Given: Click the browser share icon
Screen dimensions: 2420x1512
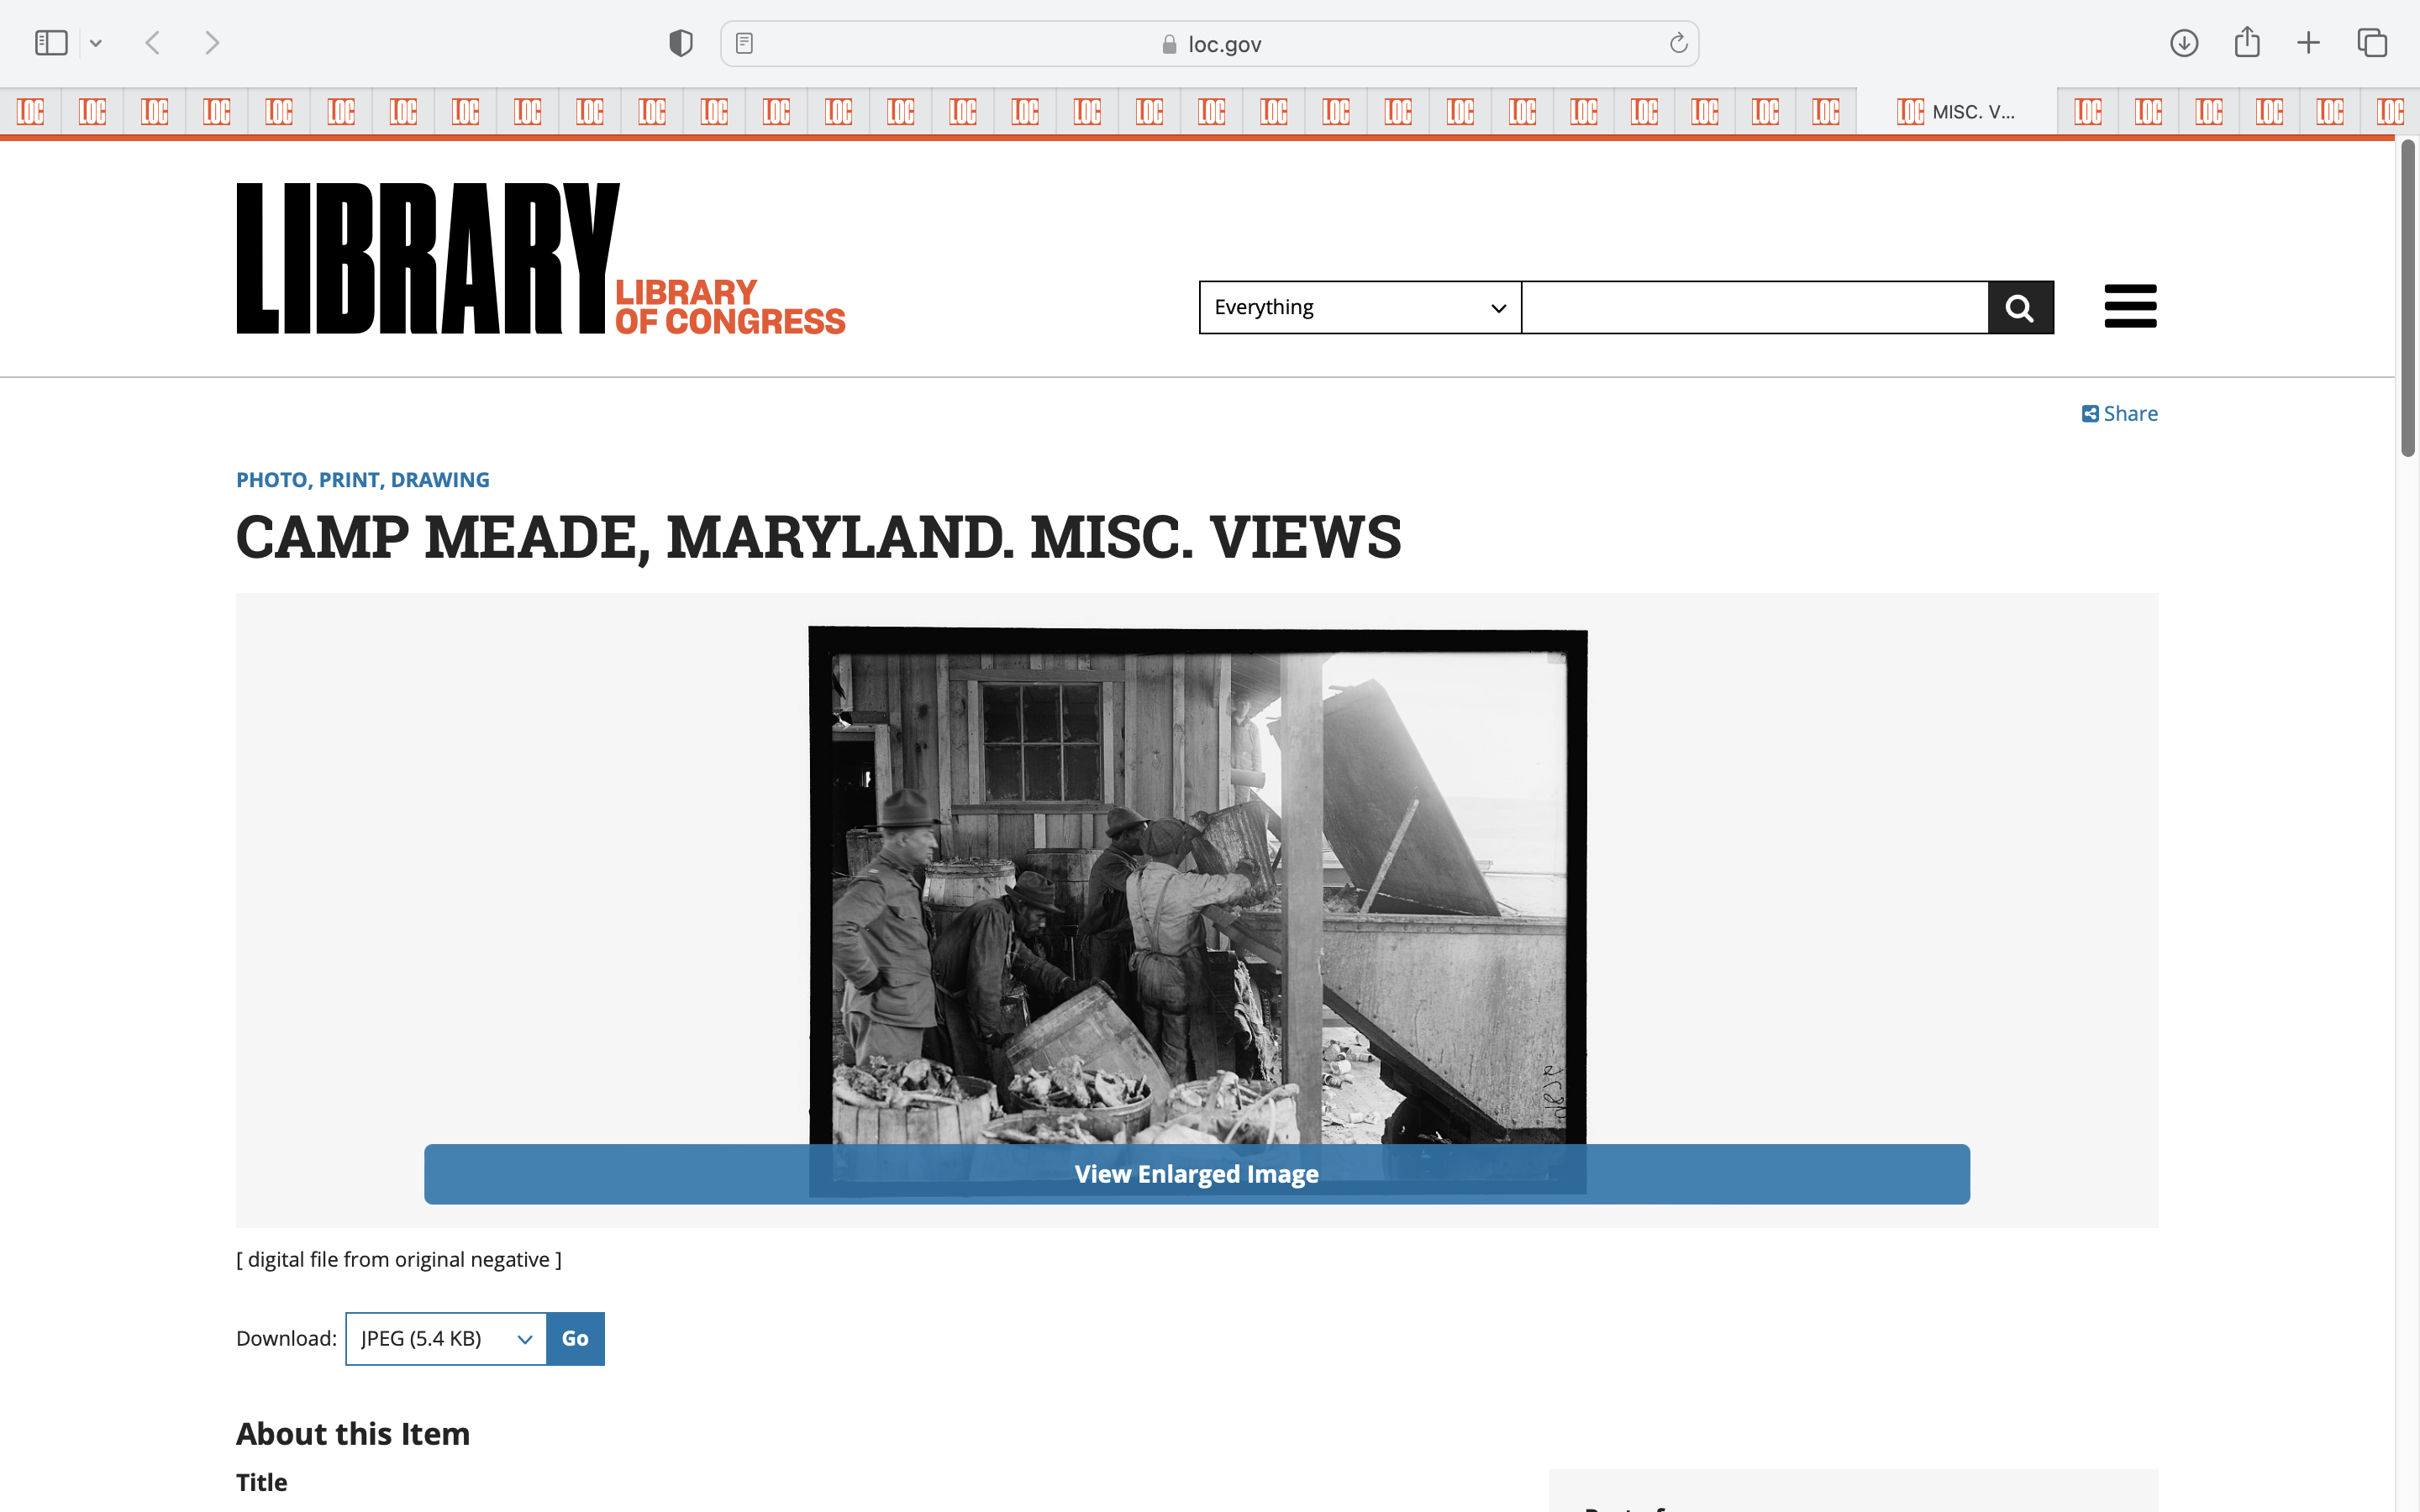Looking at the screenshot, I should [2247, 43].
